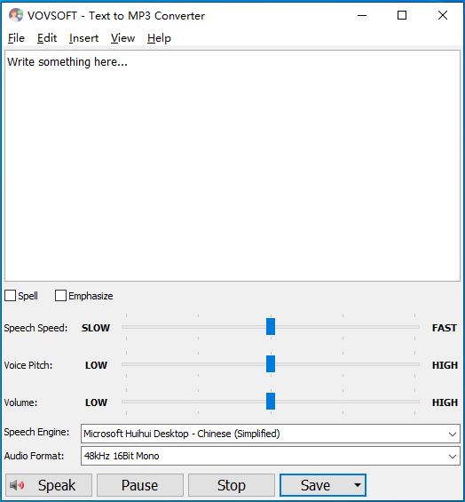
Task: Click the LOW label beside the Volume slider
Action: 96,402
